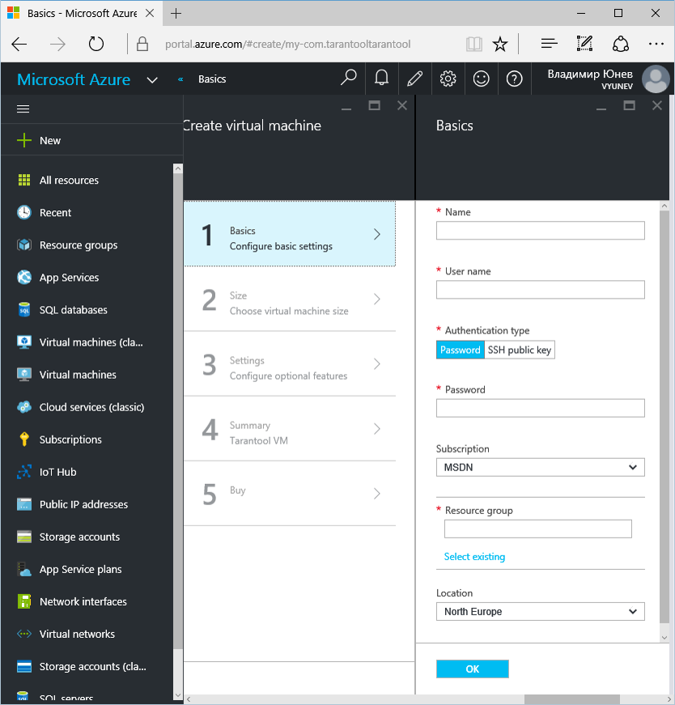Viewport: 675px width, 705px height.
Task: Open notifications bell icon
Action: point(381,79)
